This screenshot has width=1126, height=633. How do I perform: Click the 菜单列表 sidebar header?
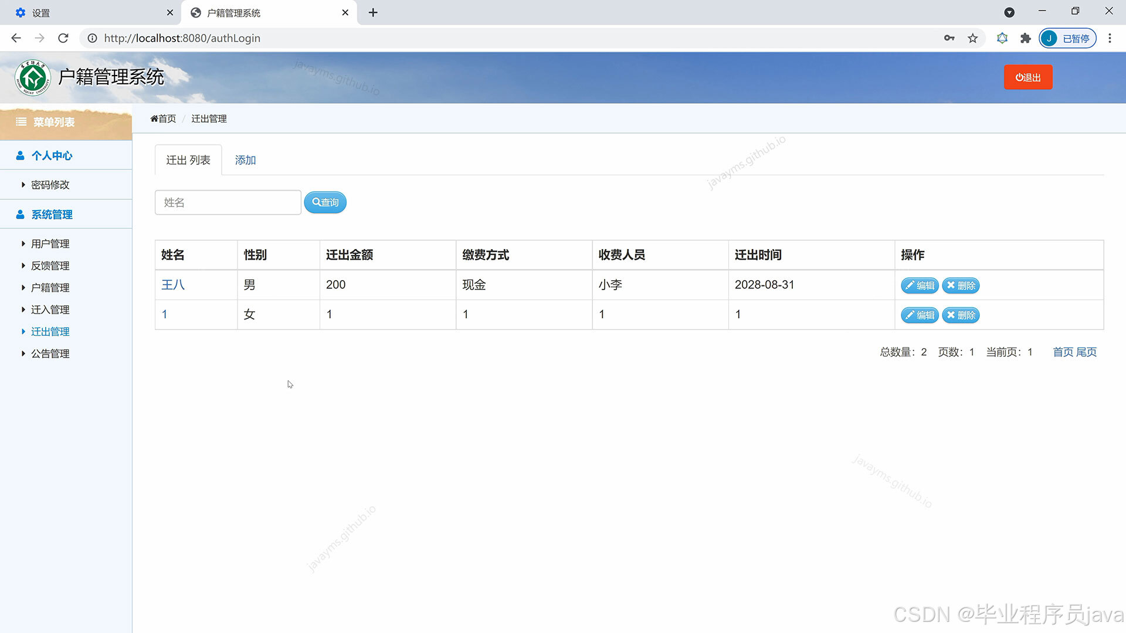click(x=66, y=122)
